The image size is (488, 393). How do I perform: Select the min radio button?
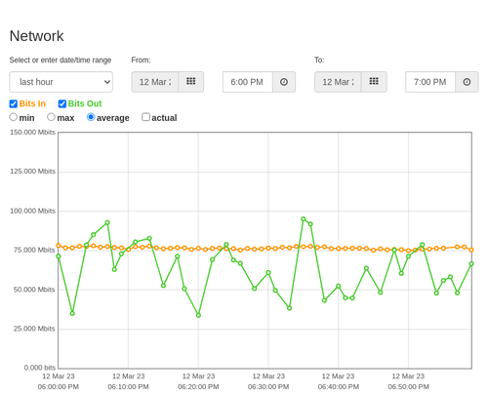point(14,117)
